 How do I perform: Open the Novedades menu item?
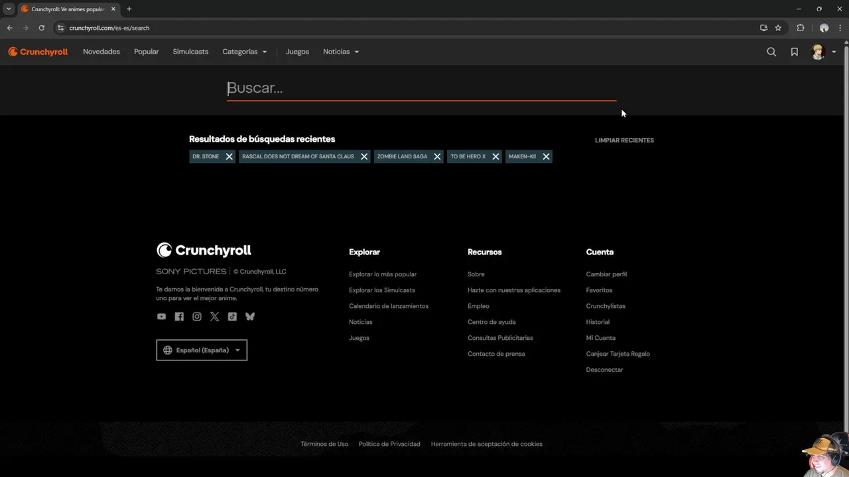(x=101, y=52)
